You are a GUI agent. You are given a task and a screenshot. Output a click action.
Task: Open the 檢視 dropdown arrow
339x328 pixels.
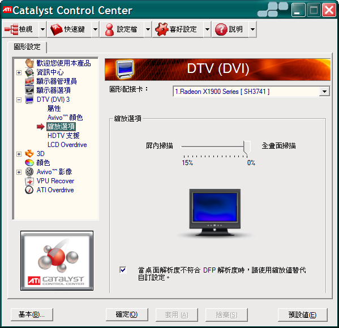(42, 29)
